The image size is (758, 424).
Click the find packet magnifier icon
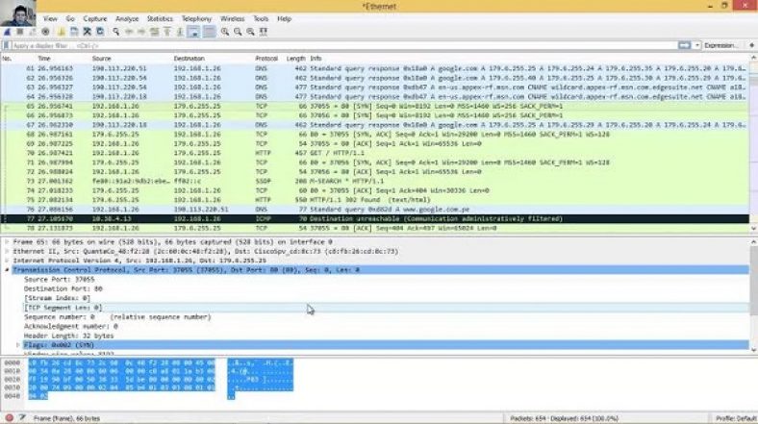pos(115,32)
